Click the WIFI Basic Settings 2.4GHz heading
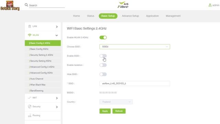Image resolution: width=220 pixels, height=124 pixels. pos(87,28)
